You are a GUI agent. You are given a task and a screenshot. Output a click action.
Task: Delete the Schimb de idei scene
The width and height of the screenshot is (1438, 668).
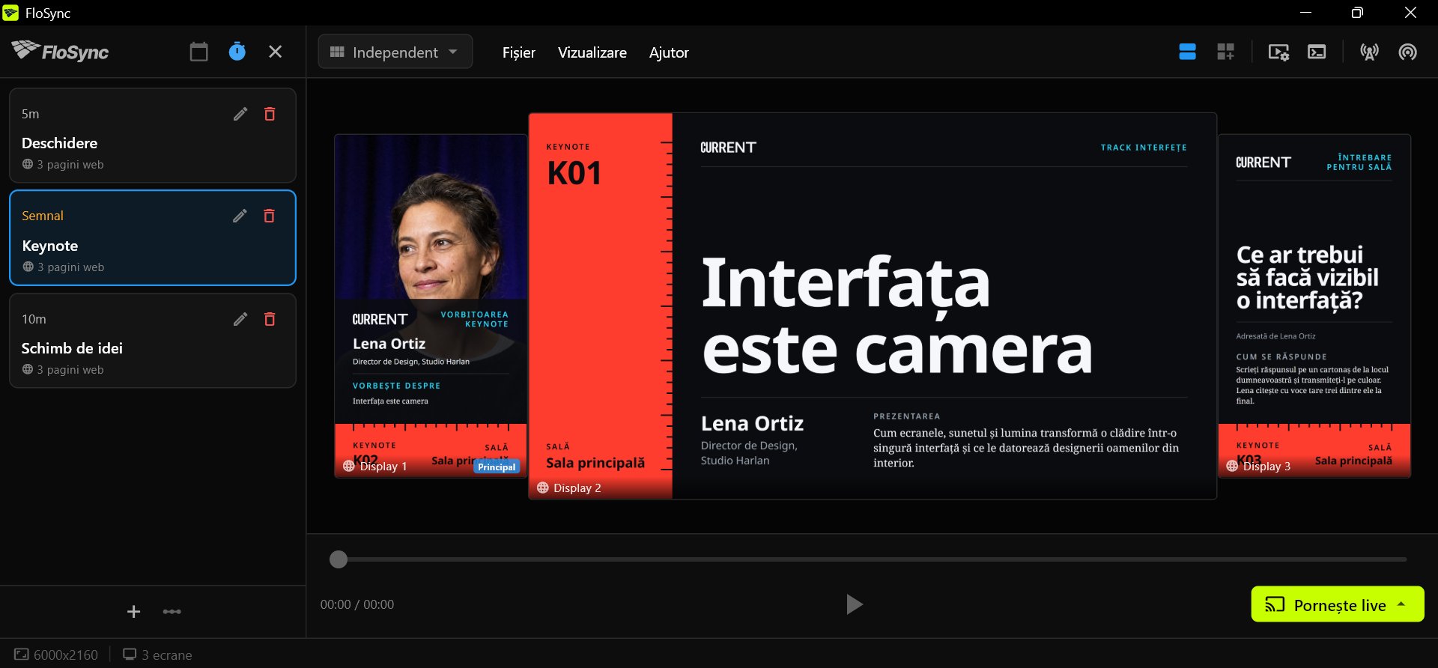pyautogui.click(x=270, y=319)
